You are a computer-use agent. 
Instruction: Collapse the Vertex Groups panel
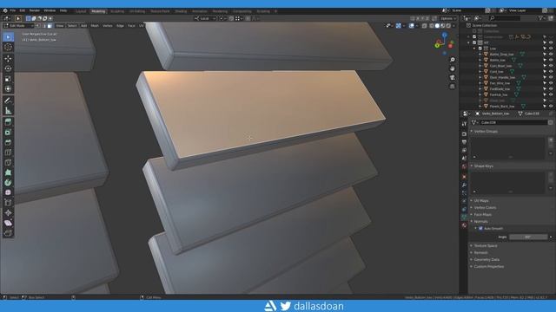[x=486, y=131]
